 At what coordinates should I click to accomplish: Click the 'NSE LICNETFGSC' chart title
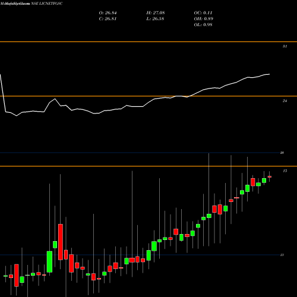coord(47,4)
